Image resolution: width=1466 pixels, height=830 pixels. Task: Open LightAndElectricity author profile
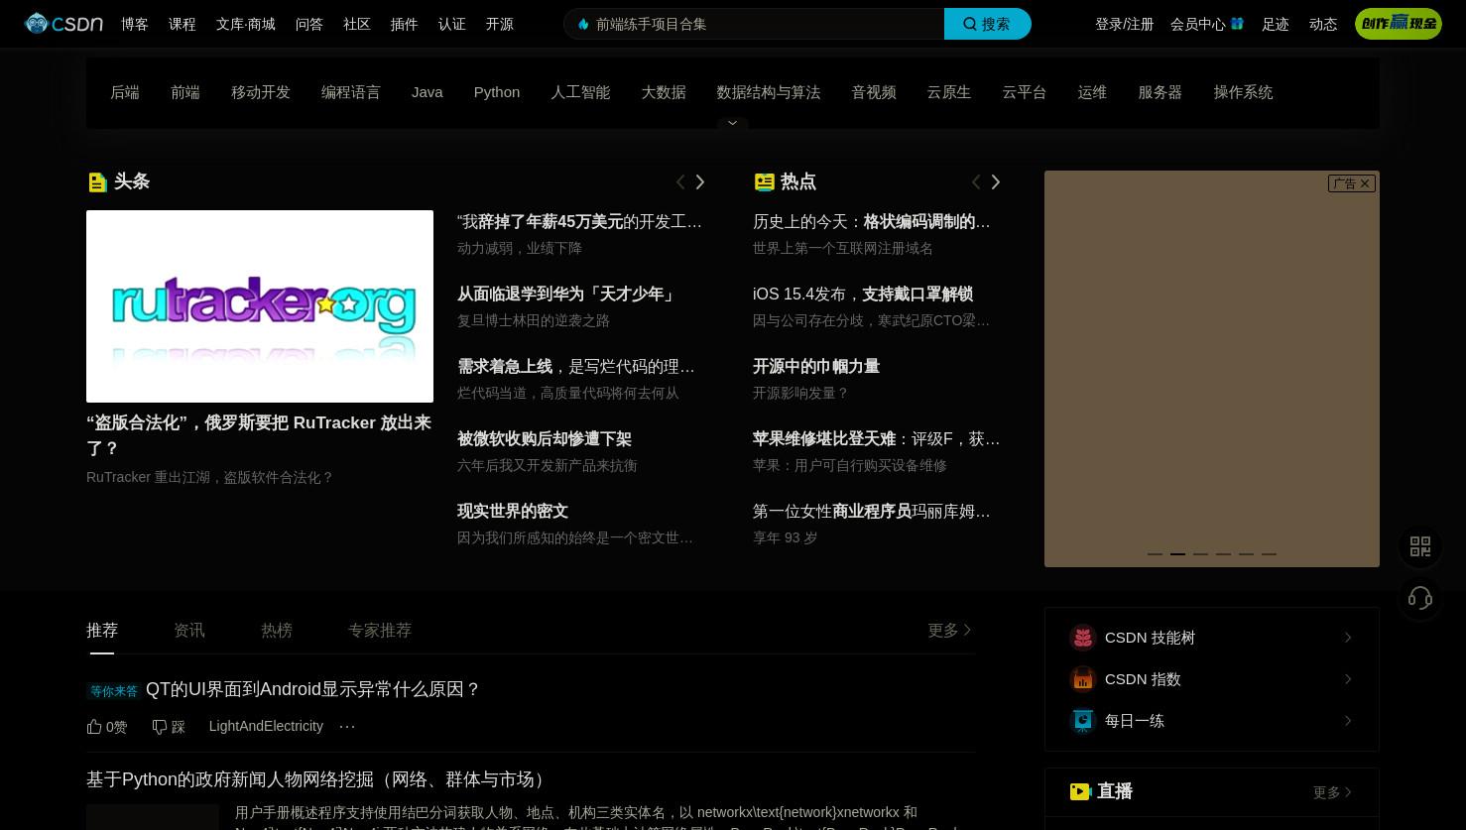(x=266, y=727)
